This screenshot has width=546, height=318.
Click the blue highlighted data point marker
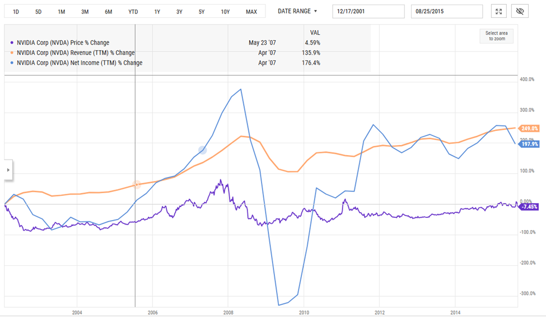pyautogui.click(x=203, y=150)
